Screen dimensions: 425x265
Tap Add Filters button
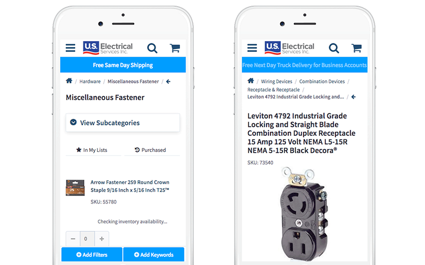92,255
